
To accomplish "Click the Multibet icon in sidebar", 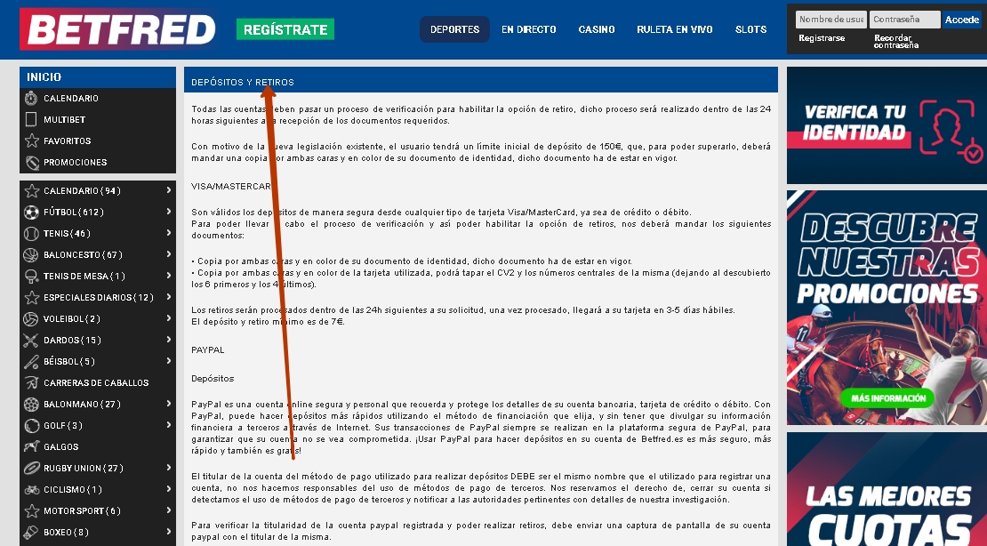I will 31,120.
